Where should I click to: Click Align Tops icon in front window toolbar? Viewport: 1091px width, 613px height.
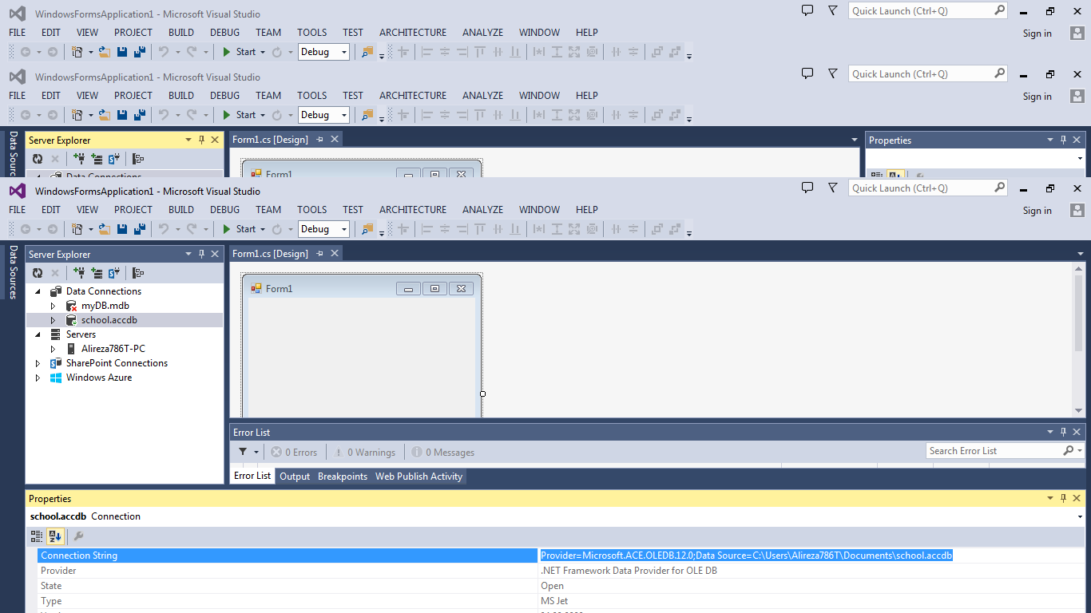coord(480,229)
